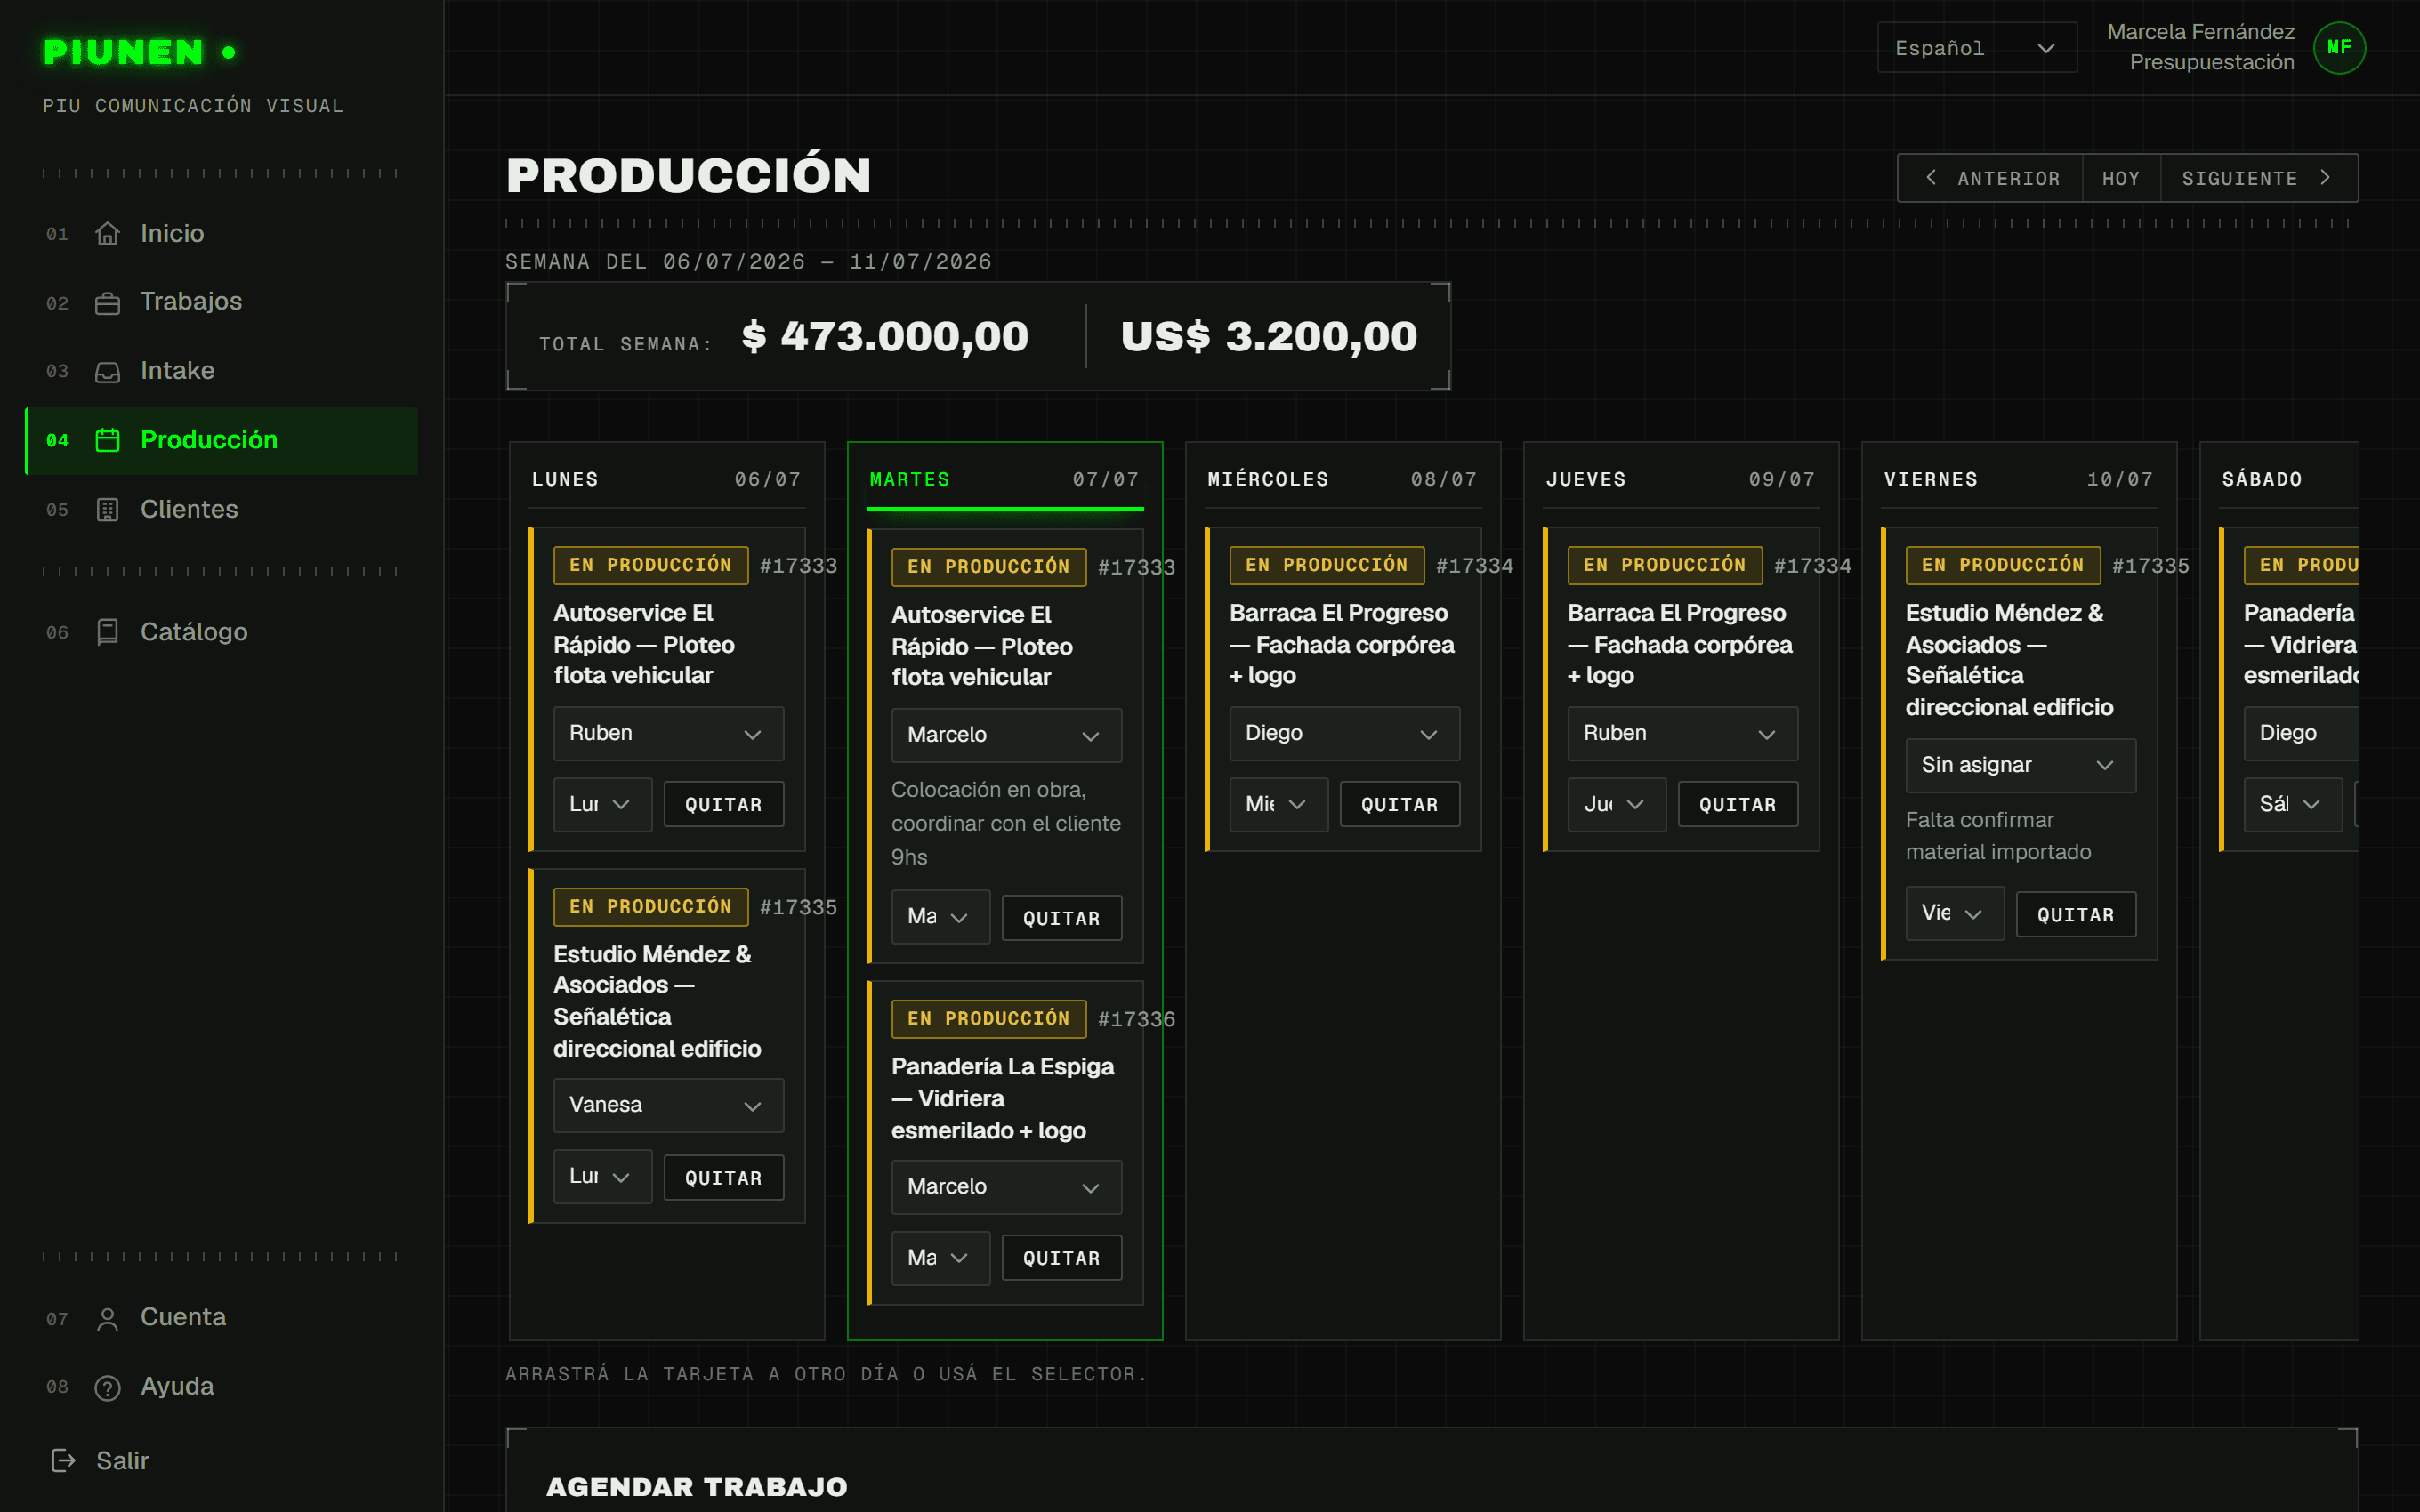Quitar Barraca El Progreso card from Jueves

1738,805
